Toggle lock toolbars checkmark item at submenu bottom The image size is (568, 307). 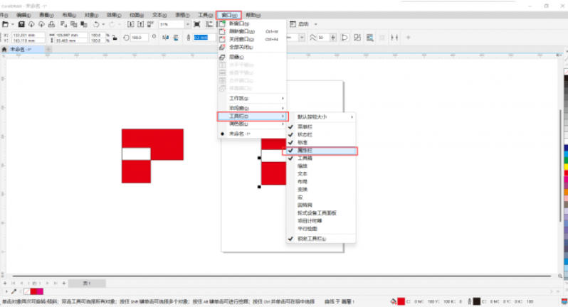321,239
